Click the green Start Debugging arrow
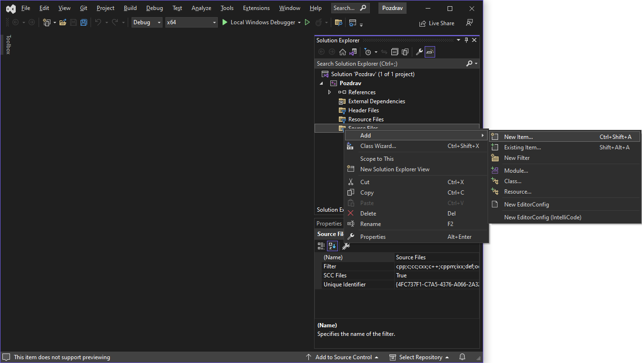This screenshot has width=642, height=363. 225,22
